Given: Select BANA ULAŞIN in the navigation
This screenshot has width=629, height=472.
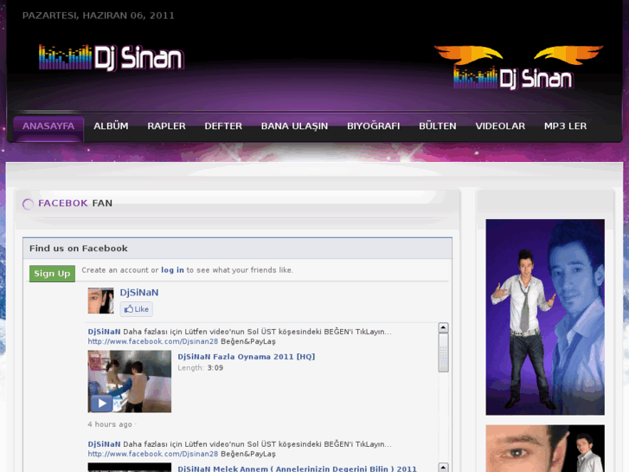Looking at the screenshot, I should tap(294, 126).
